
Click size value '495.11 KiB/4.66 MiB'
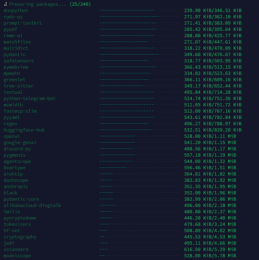(210, 243)
